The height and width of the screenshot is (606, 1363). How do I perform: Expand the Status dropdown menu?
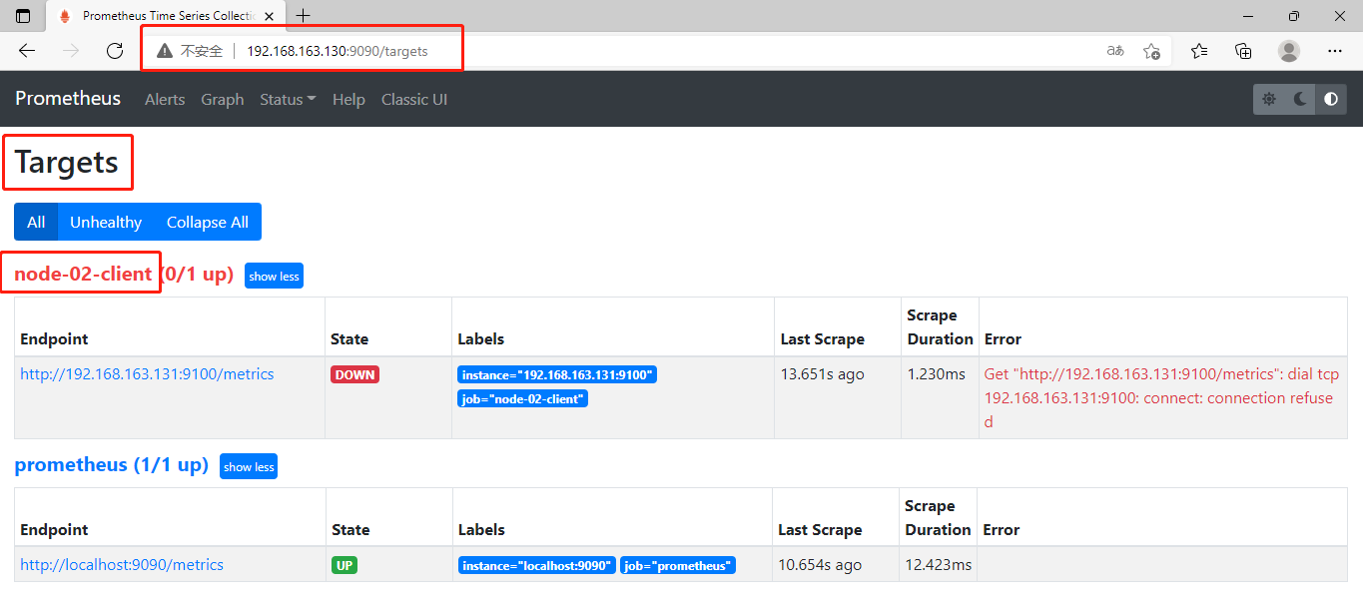(288, 99)
